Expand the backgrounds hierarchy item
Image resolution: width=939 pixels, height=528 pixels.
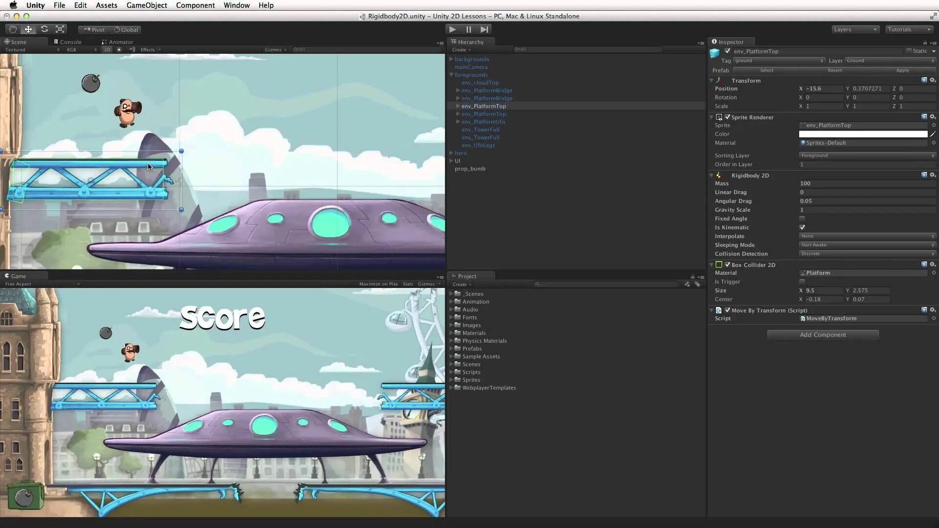[451, 59]
